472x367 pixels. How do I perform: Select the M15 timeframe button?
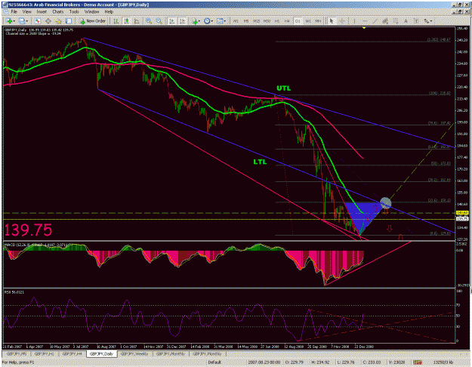pos(257,21)
